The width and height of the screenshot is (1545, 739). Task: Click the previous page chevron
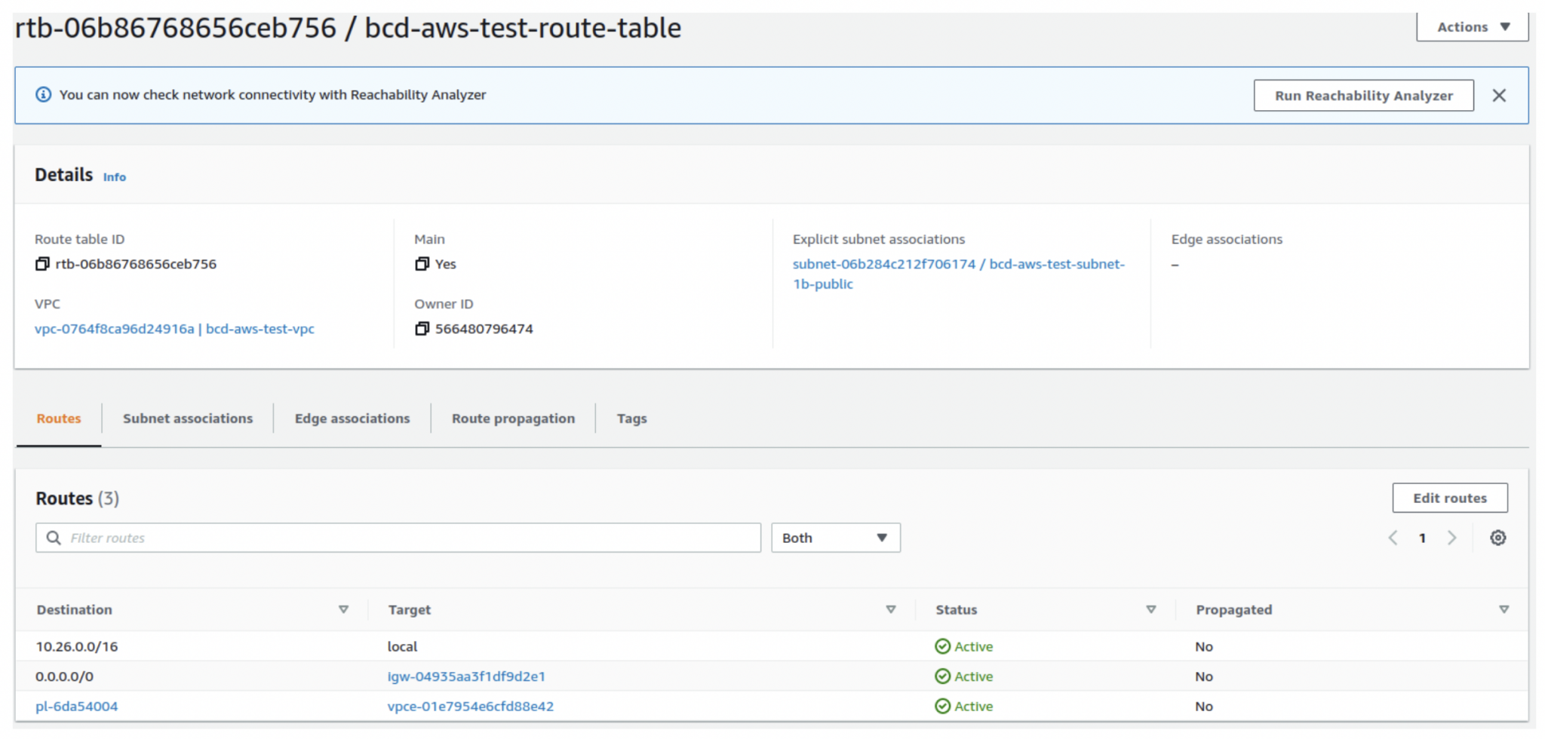1392,537
